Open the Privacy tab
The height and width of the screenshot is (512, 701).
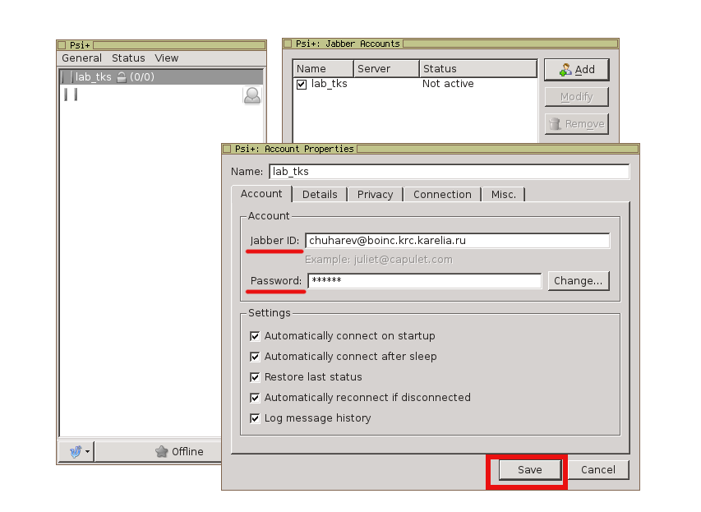point(375,195)
